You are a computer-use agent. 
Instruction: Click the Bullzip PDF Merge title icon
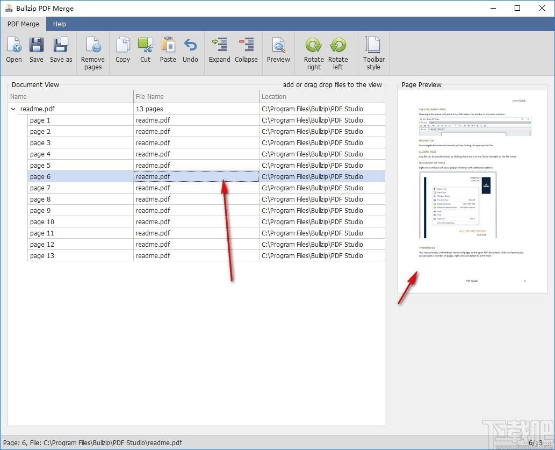coord(9,8)
